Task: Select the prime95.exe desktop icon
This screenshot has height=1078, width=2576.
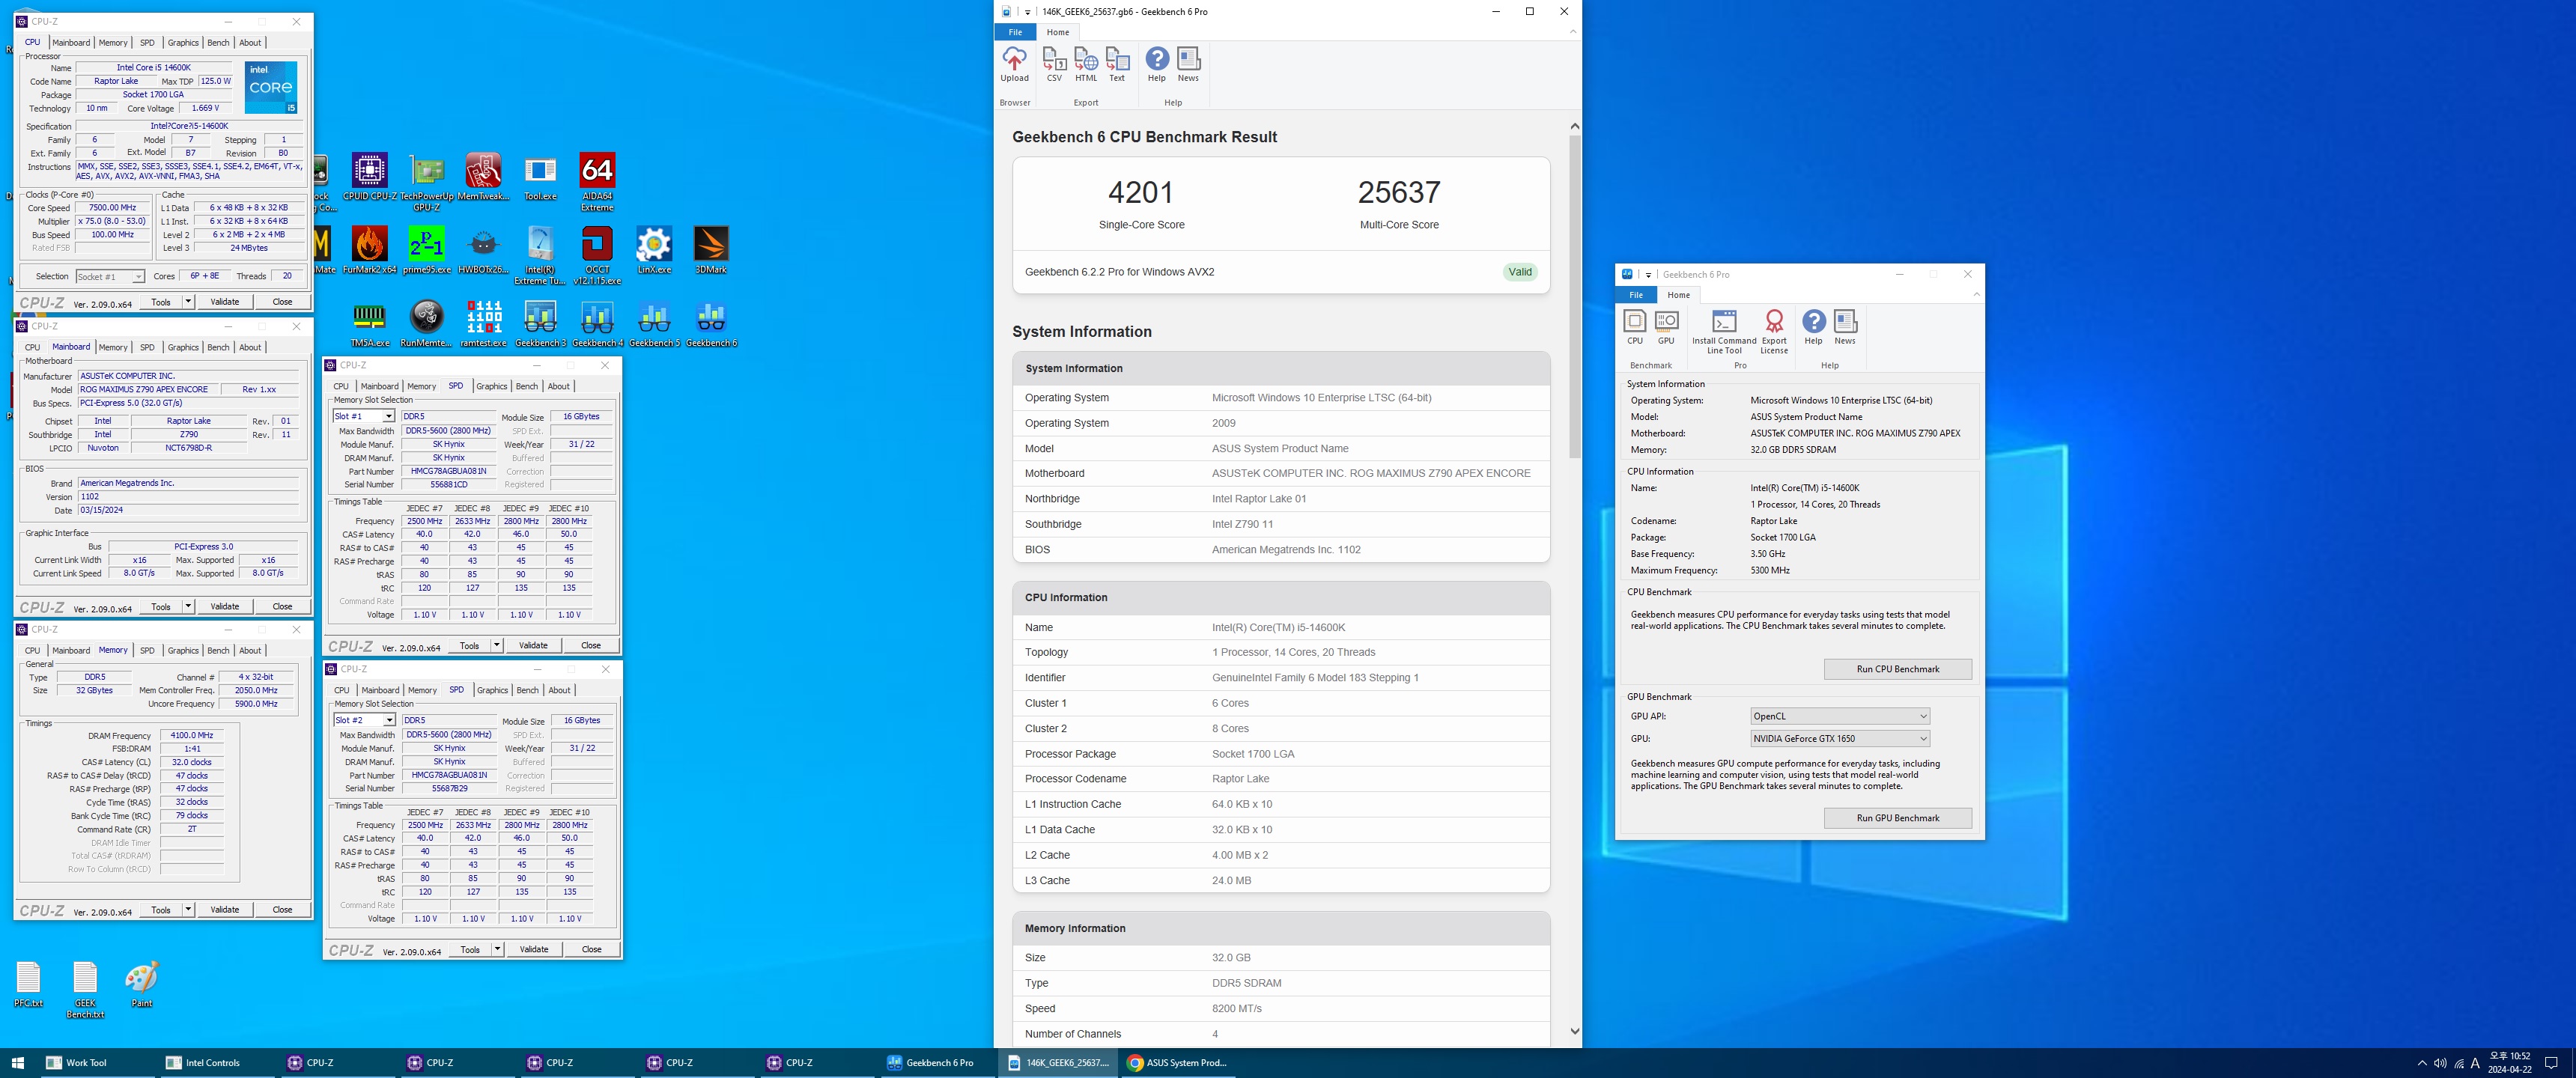Action: (x=427, y=250)
